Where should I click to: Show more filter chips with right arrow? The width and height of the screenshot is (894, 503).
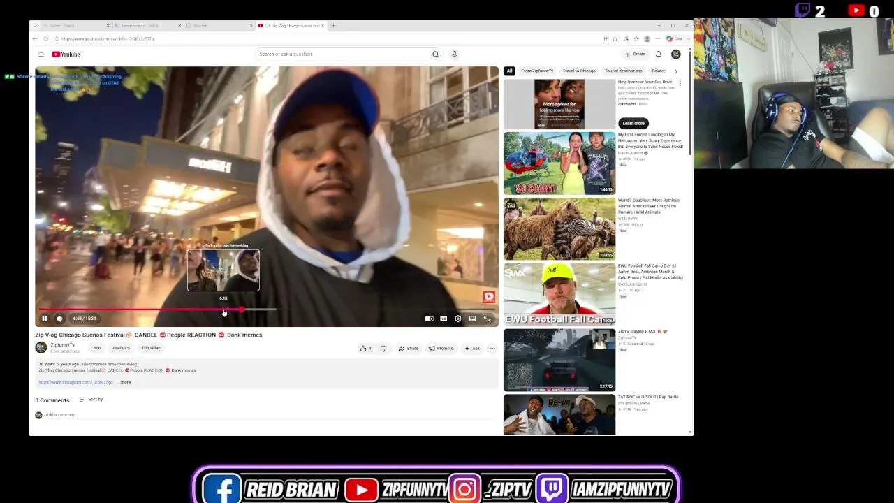675,71
